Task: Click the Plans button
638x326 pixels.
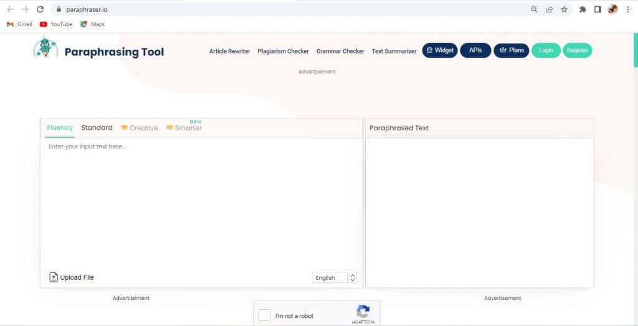Action: tap(512, 50)
